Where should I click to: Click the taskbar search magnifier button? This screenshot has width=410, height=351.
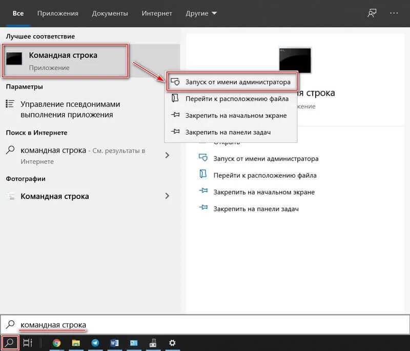(x=9, y=342)
